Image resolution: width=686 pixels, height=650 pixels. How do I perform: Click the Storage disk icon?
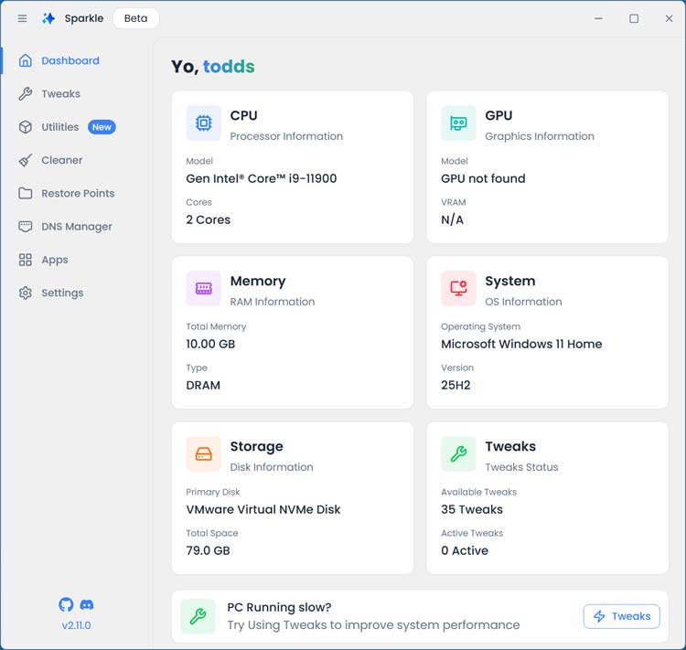203,453
